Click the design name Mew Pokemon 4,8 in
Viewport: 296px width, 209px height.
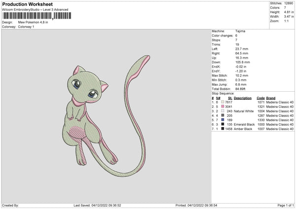(33, 22)
